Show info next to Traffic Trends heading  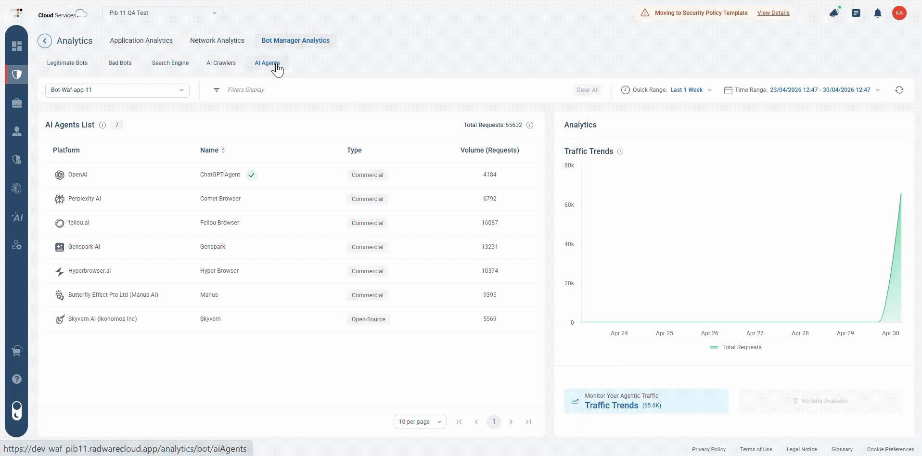click(x=620, y=152)
